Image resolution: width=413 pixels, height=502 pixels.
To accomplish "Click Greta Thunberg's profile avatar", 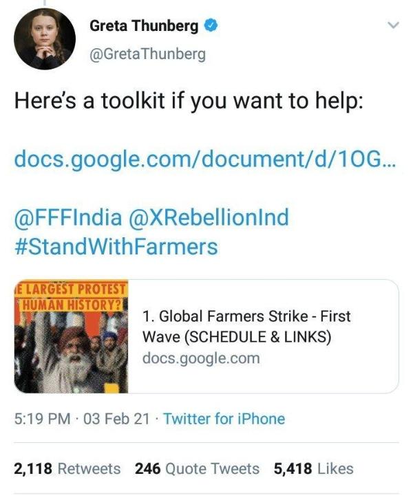I will pos(45,39).
